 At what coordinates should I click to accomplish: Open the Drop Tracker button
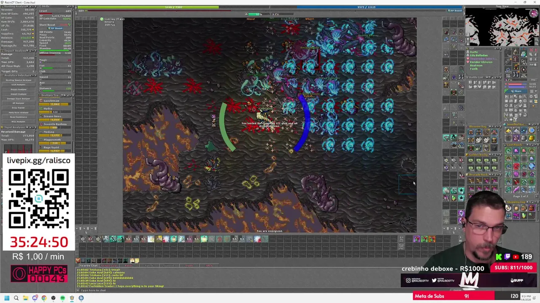point(19,108)
